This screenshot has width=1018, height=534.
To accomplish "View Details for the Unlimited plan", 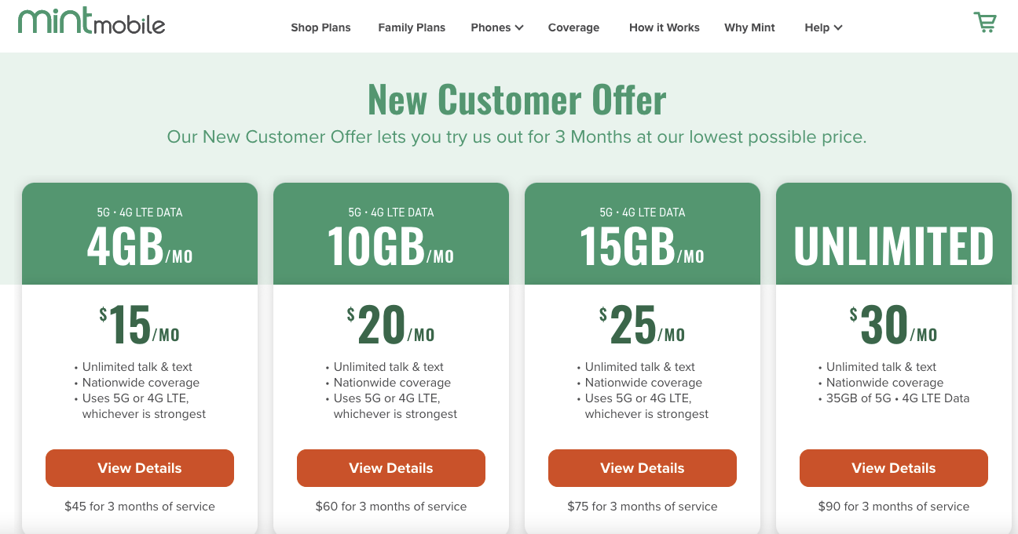I will (894, 468).
